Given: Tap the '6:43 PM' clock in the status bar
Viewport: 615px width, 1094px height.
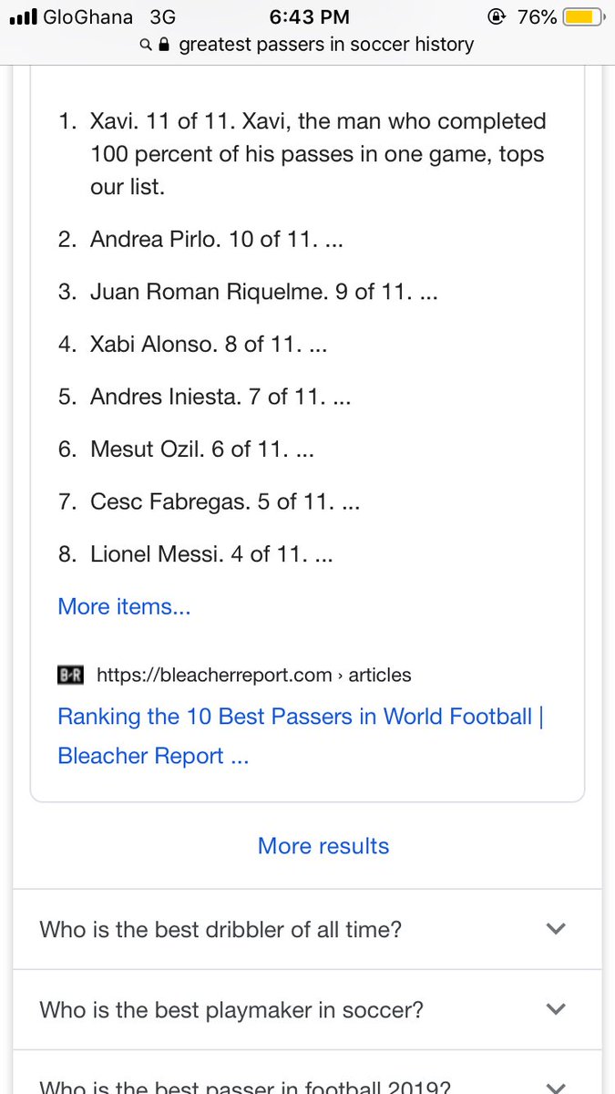Looking at the screenshot, I should (307, 17).
